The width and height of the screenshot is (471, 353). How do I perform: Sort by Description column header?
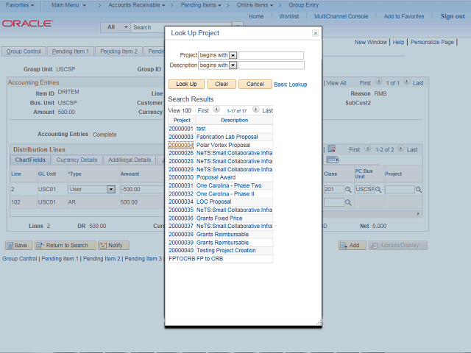[234, 120]
